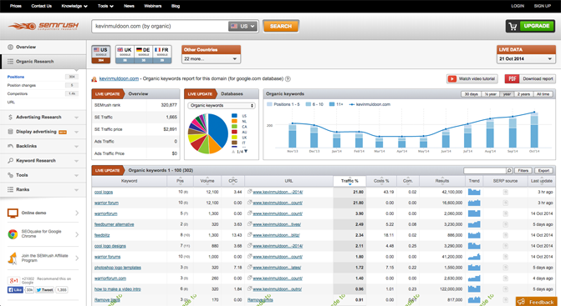
Task: Click the Ranks list icon
Action: point(10,190)
